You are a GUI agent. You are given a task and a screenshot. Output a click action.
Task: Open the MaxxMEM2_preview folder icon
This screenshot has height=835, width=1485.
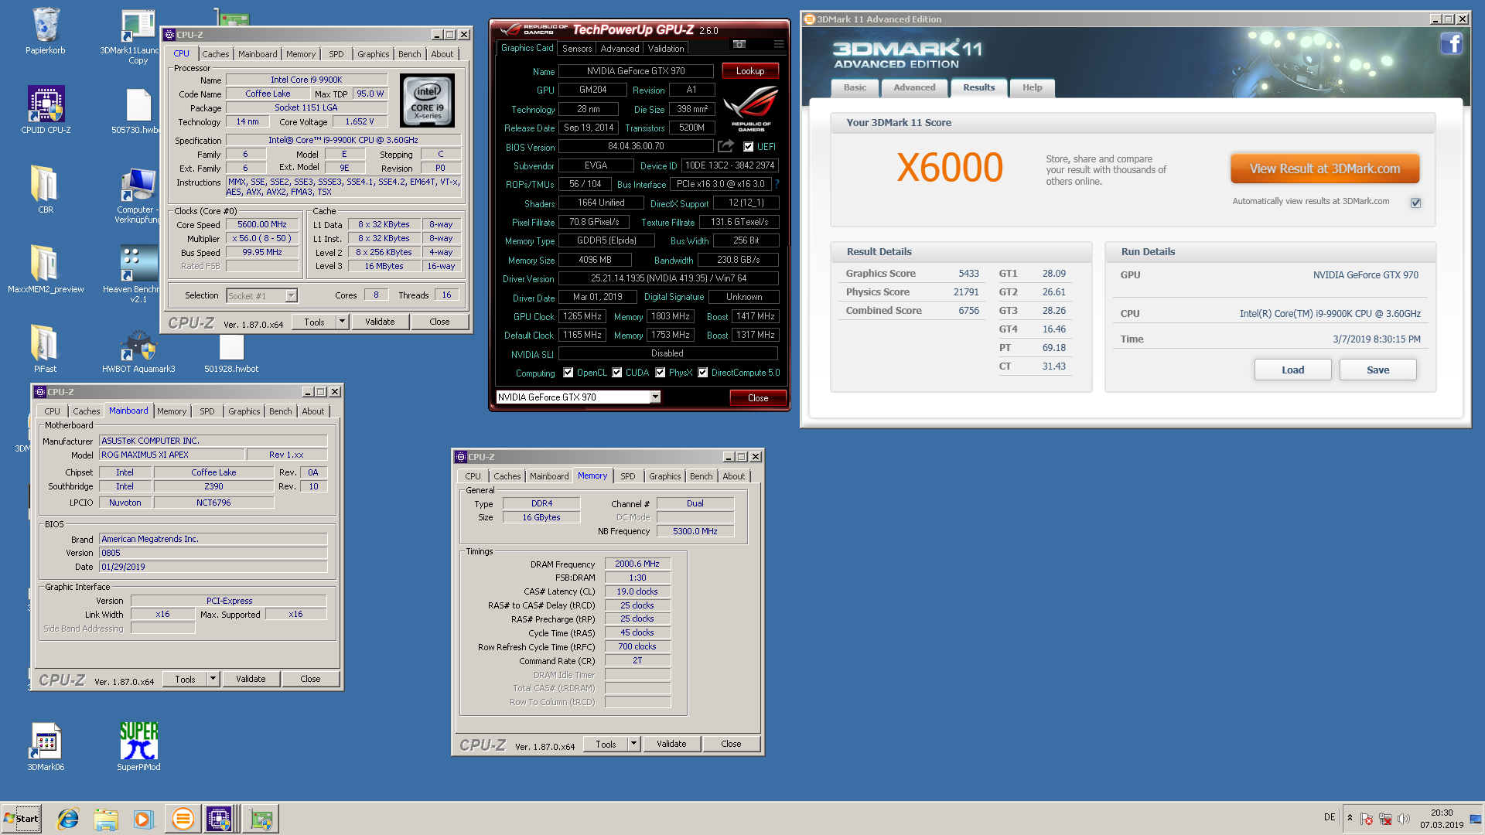click(x=46, y=269)
